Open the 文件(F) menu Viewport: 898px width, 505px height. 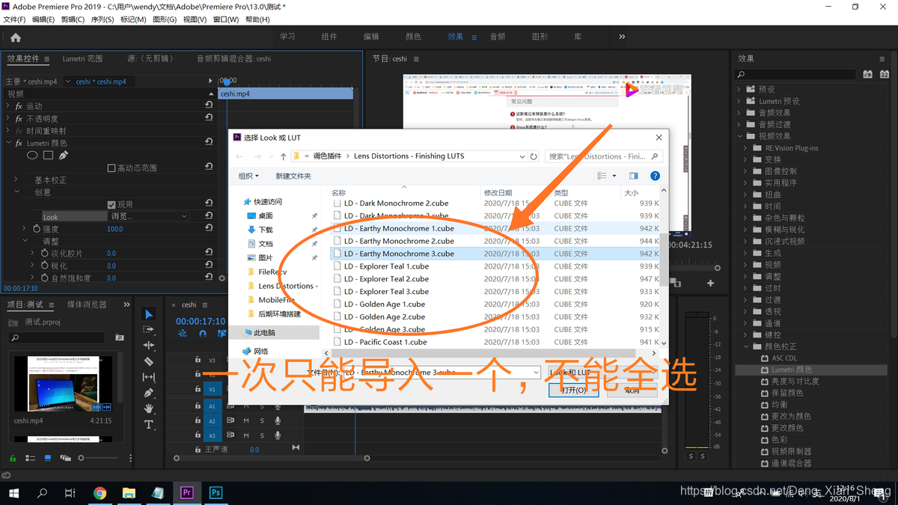tap(14, 19)
